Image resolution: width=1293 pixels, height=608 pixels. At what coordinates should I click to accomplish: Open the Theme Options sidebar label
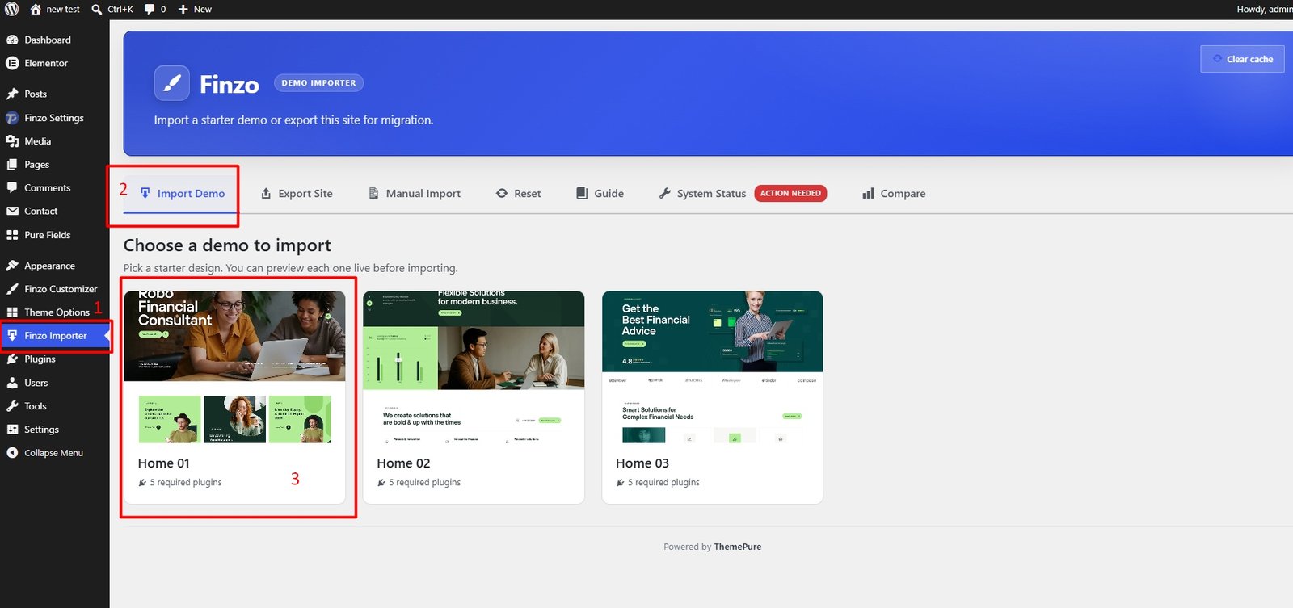coord(57,312)
